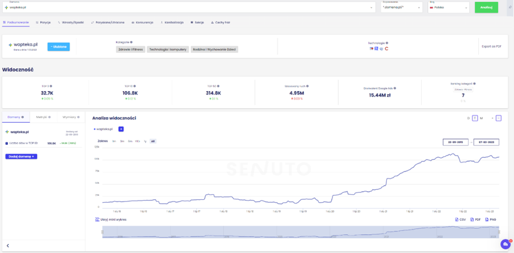
Task: Download the chart as PNG
Action: click(x=491, y=220)
